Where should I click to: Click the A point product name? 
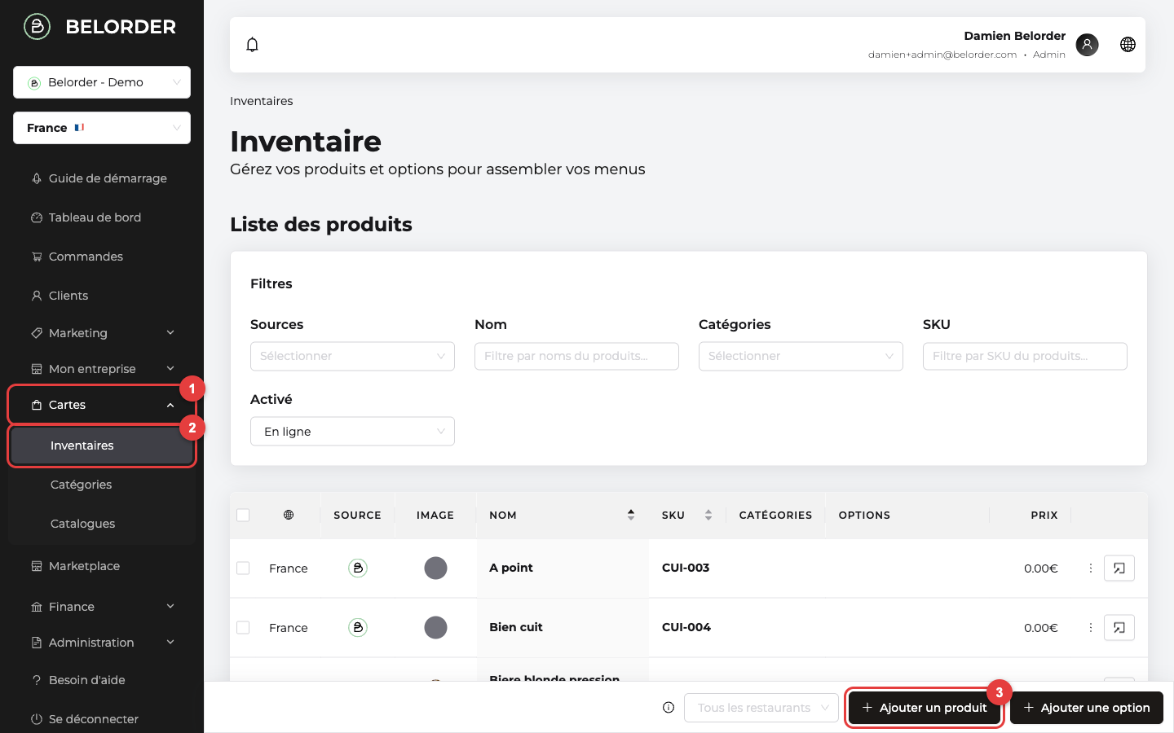(x=511, y=568)
